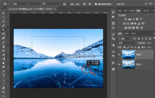Hide layer 图层 0 with eye icon

coord(119,65)
